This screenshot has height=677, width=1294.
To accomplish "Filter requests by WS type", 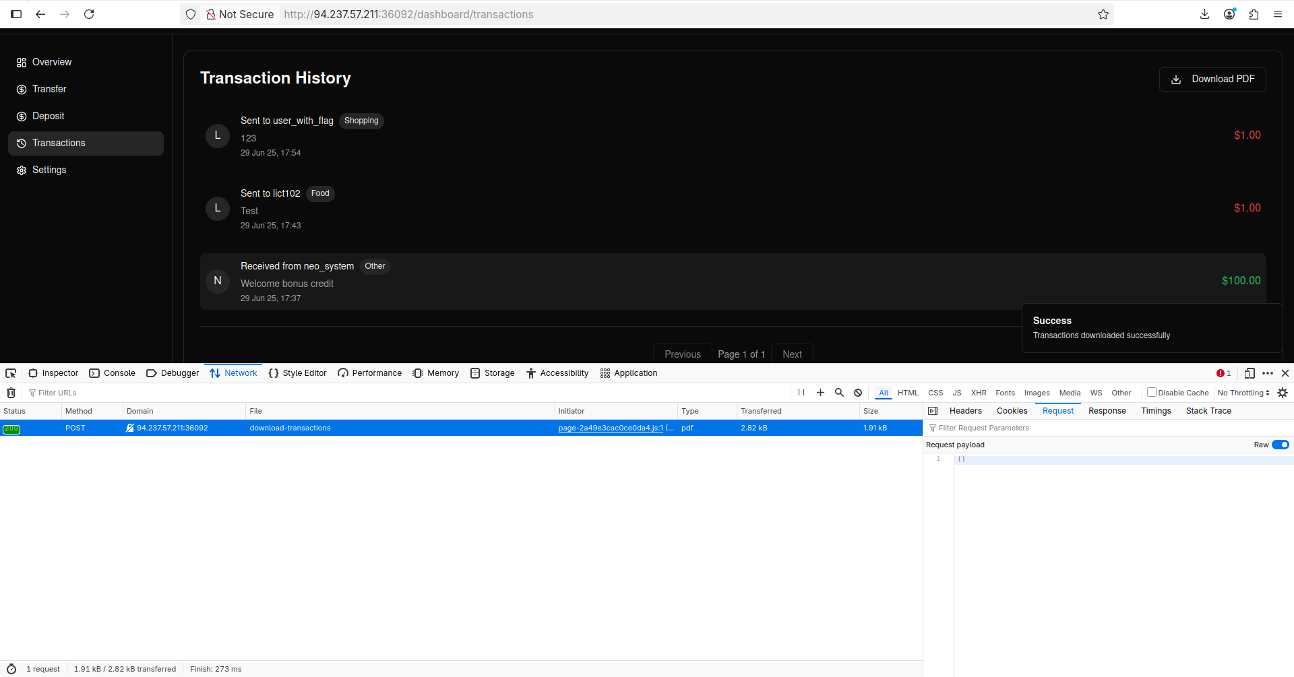I will pos(1096,393).
